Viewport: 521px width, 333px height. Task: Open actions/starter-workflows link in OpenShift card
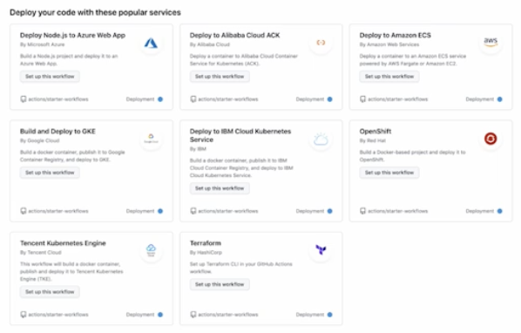click(398, 211)
